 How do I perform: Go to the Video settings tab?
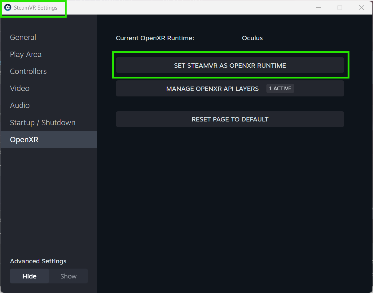(49, 88)
